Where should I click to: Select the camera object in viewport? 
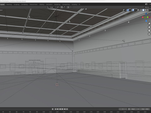point(124,41)
